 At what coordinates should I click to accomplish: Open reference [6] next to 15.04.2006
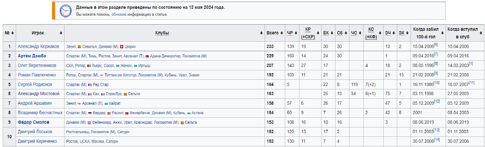[436, 45]
